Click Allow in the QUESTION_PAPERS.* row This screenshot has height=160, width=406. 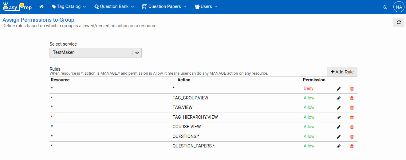pyautogui.click(x=309, y=146)
